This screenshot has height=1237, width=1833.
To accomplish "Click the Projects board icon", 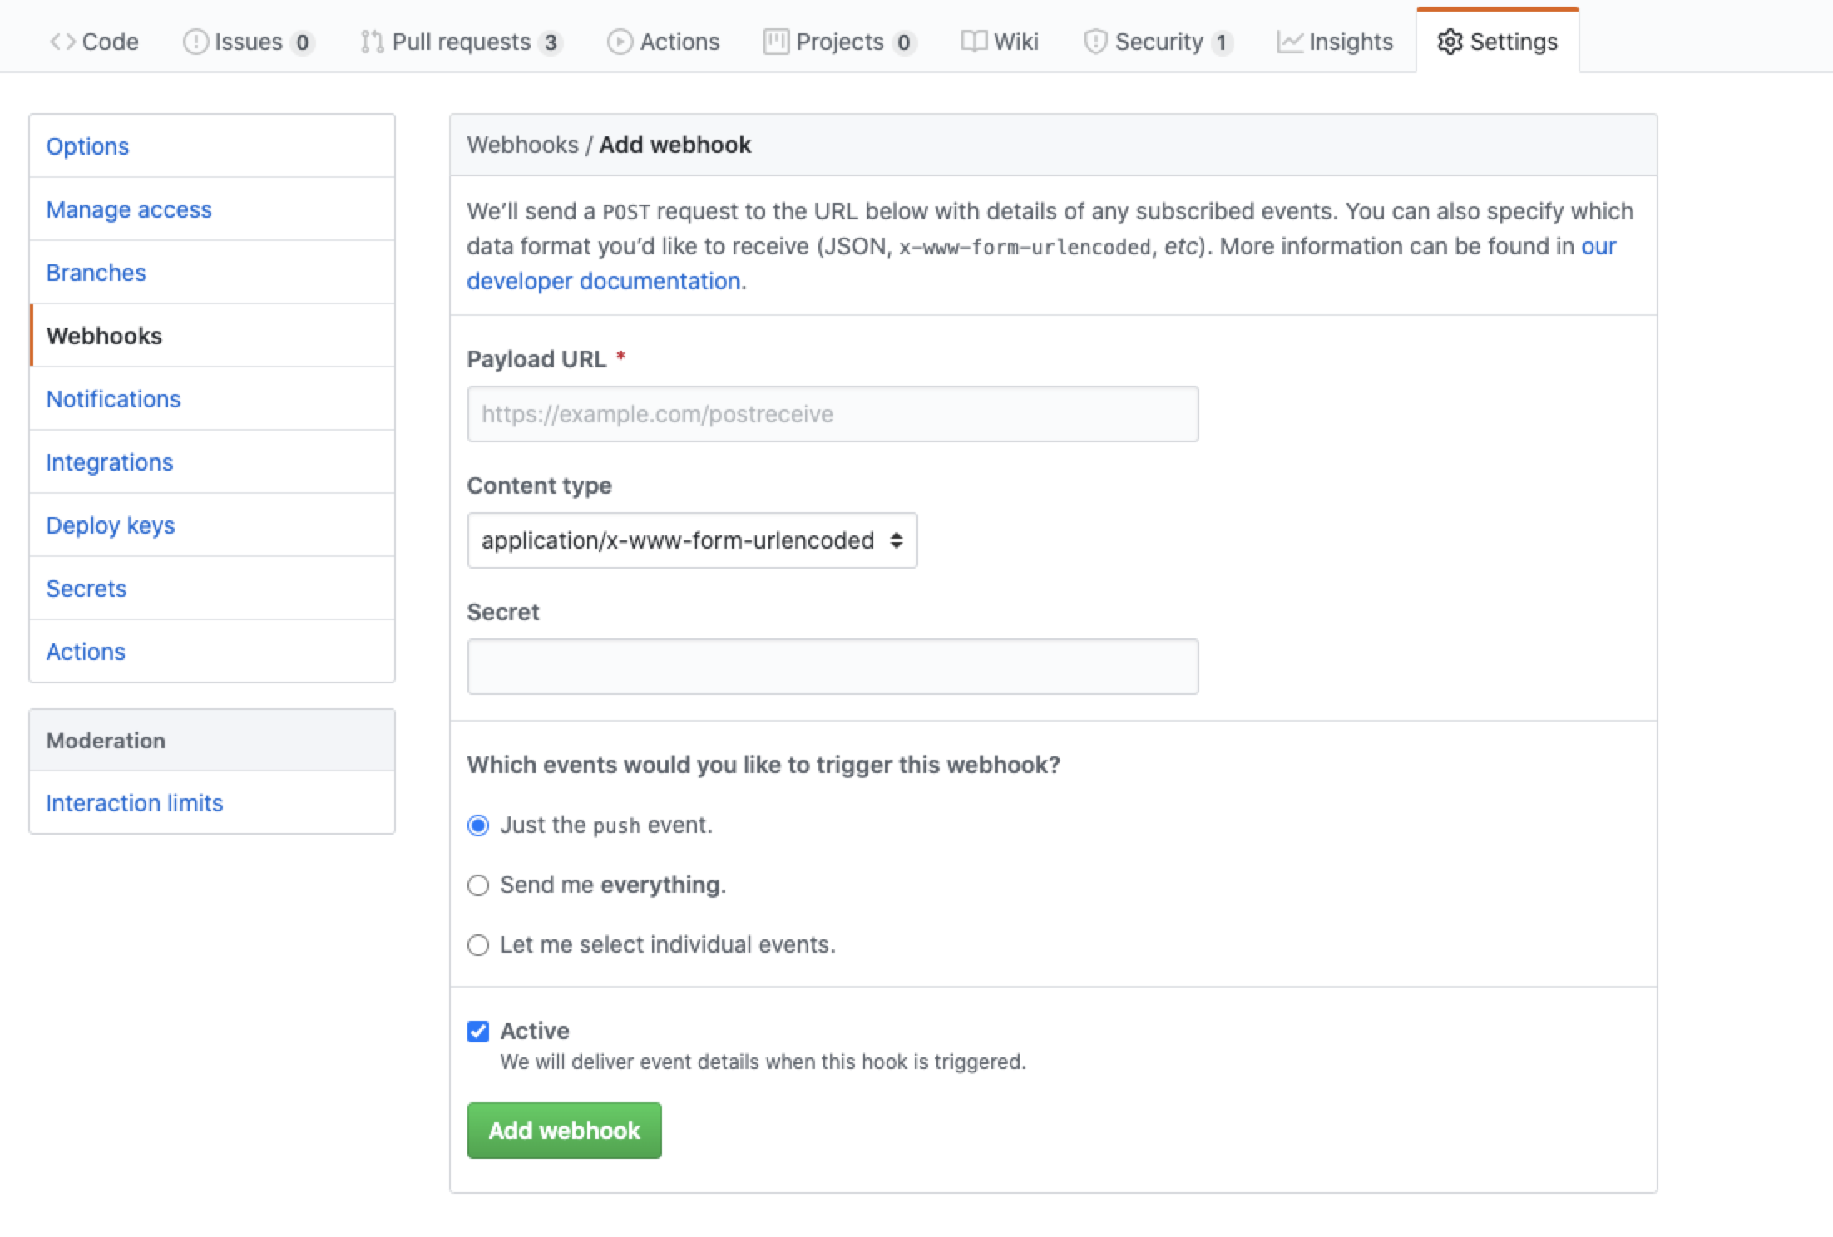I will tap(776, 41).
